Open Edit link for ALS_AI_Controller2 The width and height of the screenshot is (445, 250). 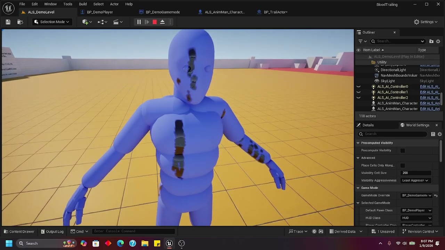coord(430,98)
